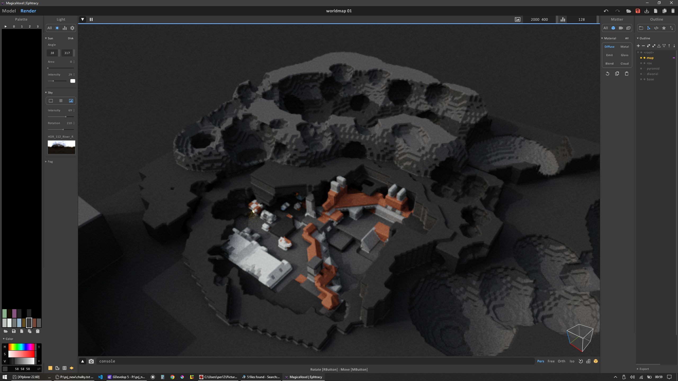Save palette with the floppy icon
This screenshot has height=381, width=678.
(x=14, y=331)
